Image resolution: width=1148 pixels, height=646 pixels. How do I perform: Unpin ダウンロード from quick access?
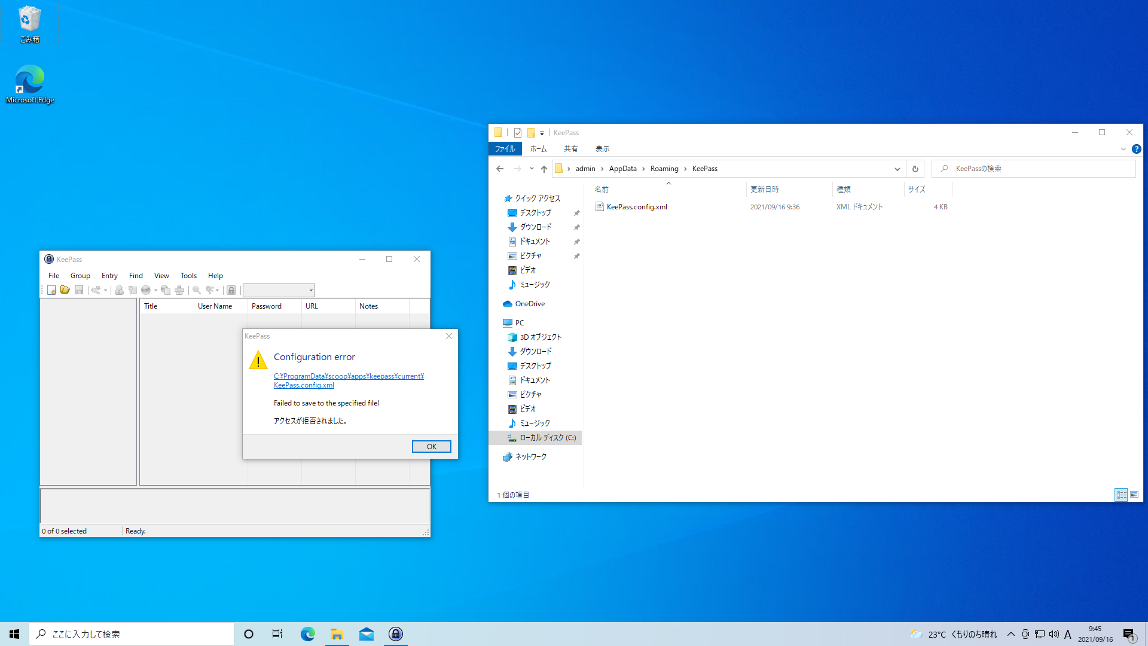576,227
